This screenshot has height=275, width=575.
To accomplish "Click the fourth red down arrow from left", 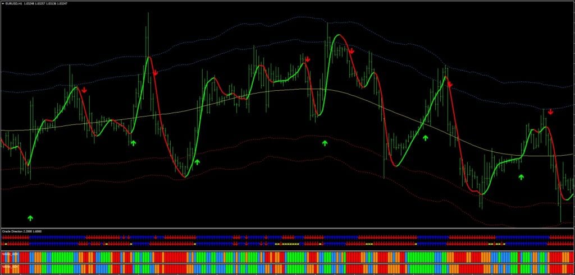I will (352, 51).
